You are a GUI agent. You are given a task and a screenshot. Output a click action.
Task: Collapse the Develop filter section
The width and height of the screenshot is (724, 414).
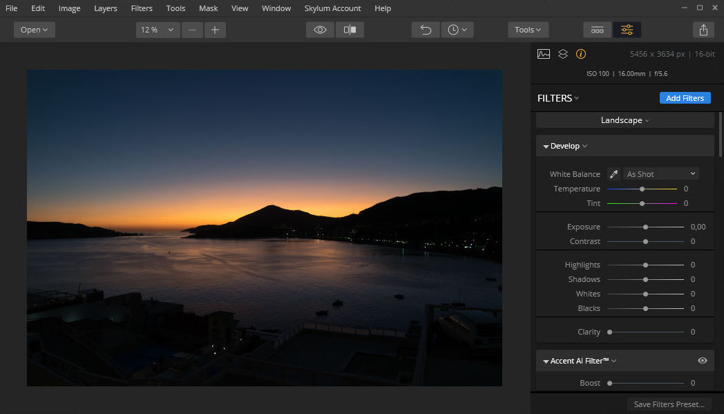tap(546, 147)
